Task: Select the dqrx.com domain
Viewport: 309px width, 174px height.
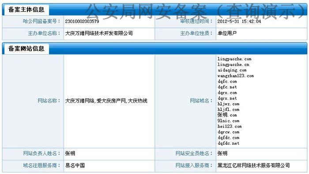Action: coord(227,93)
